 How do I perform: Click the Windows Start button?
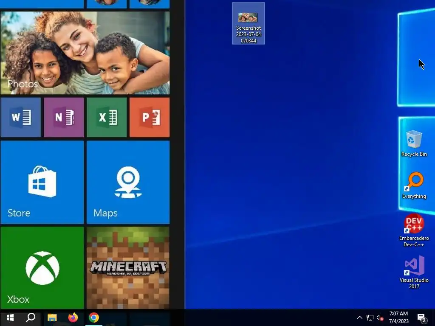pos(10,318)
